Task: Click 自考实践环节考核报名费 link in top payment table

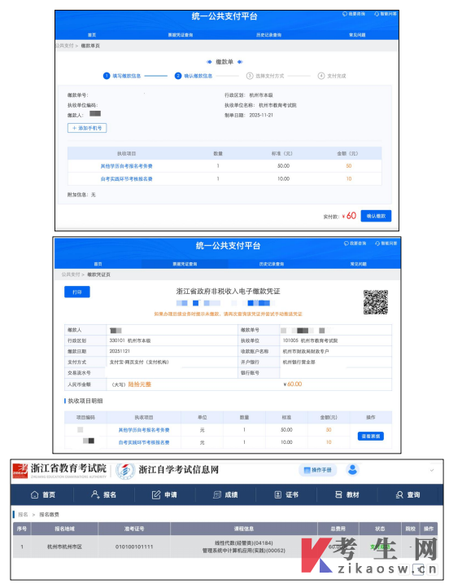Action: tap(126, 179)
